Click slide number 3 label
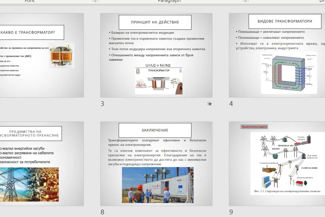325x217 pixels. click(x=102, y=104)
